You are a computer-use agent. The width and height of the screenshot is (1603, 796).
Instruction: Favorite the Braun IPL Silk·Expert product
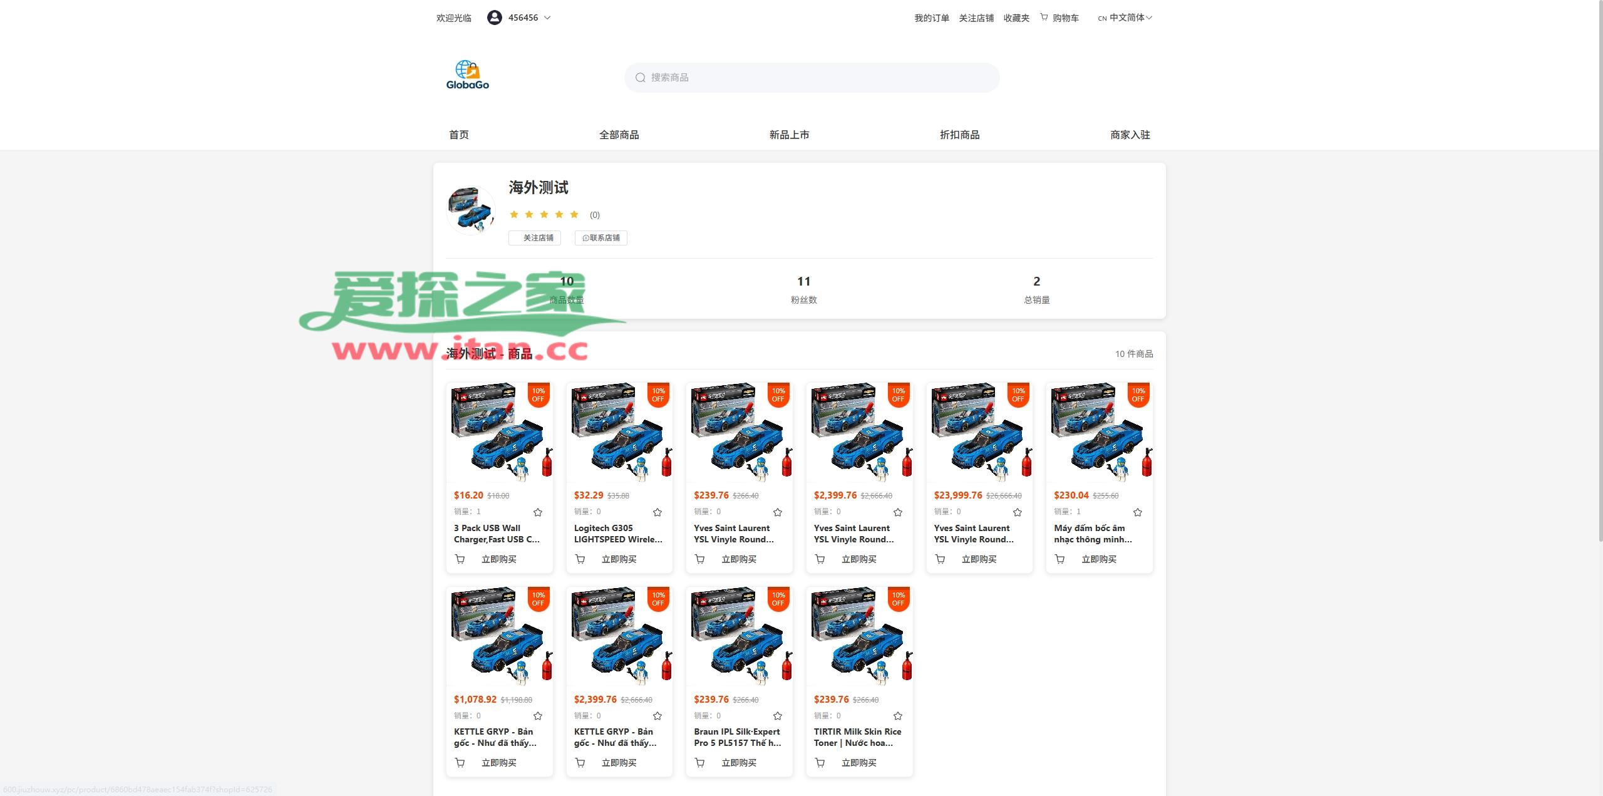[x=778, y=716]
